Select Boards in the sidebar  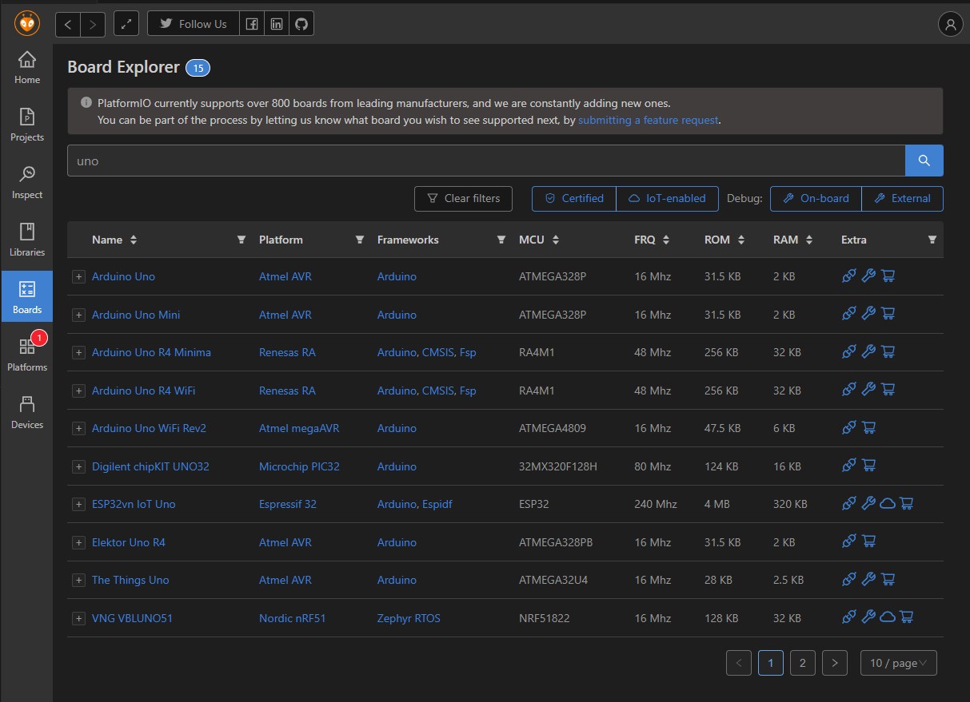[x=26, y=296]
